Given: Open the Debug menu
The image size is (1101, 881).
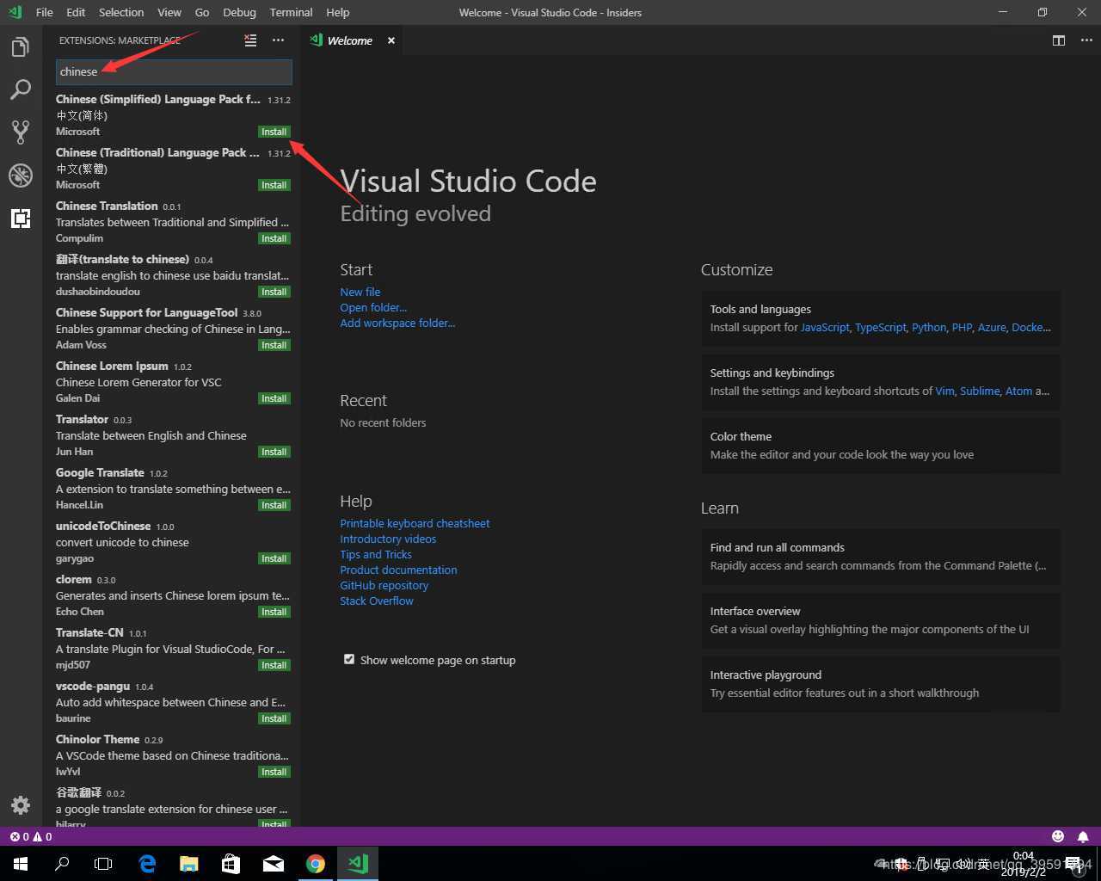Looking at the screenshot, I should click(x=239, y=12).
